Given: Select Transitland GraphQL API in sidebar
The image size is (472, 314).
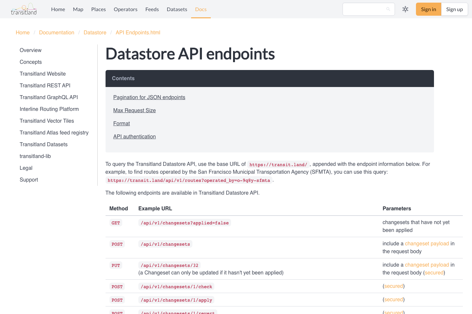Looking at the screenshot, I should pyautogui.click(x=49, y=97).
